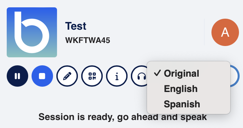Click the two bars of the pause icon
The height and width of the screenshot is (128, 243).
click(17, 76)
